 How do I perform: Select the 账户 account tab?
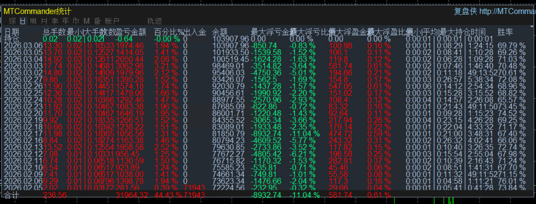pos(112,21)
